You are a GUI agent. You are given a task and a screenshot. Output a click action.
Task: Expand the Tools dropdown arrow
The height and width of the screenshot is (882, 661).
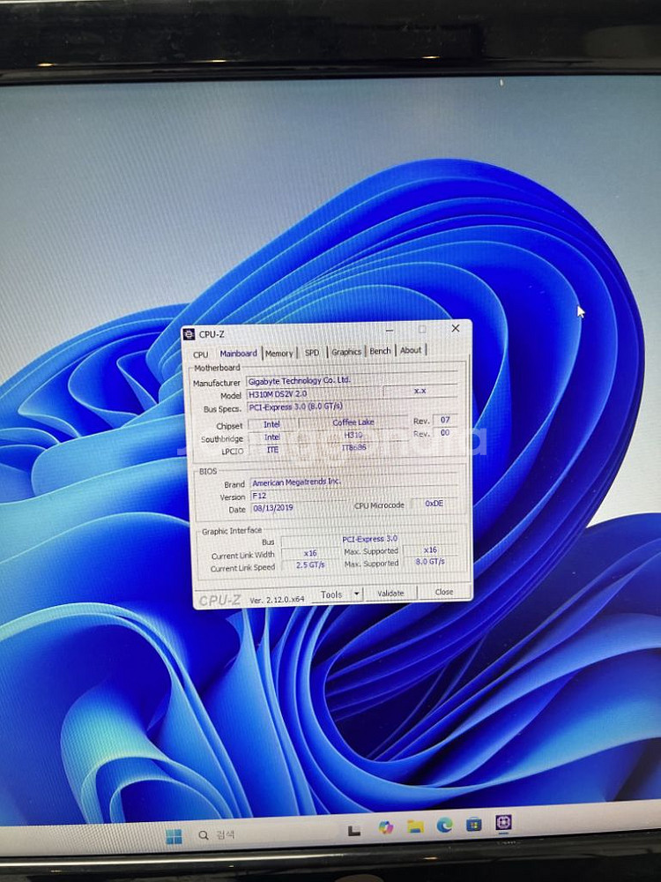[356, 594]
